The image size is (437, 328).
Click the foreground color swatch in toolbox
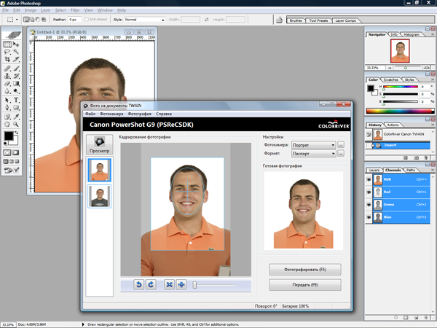8,136
